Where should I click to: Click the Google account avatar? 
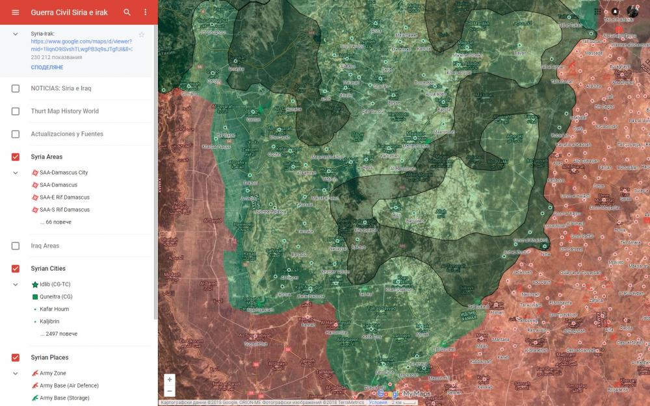coord(632,12)
